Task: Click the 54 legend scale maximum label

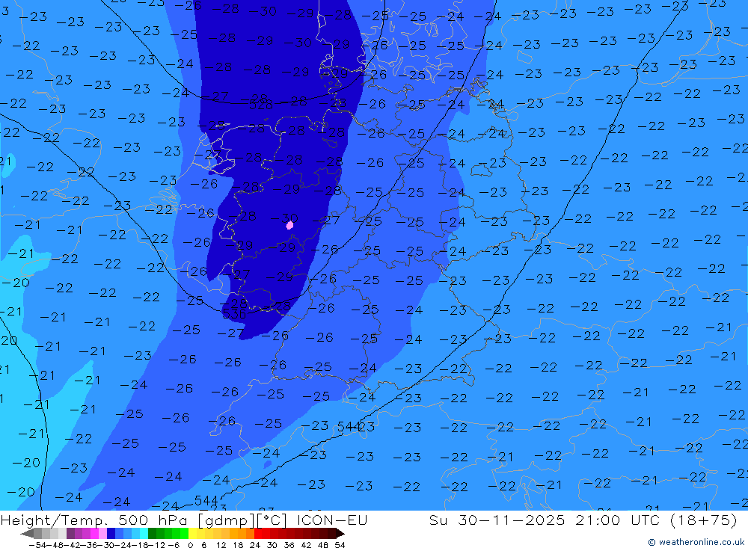Action: click(x=340, y=545)
